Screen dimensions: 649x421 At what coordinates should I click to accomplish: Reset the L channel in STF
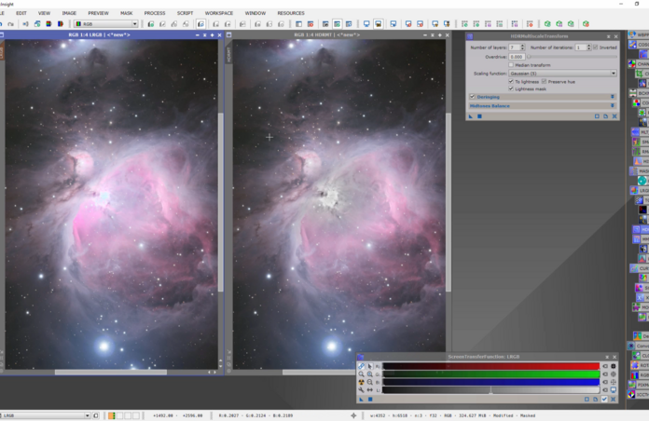(x=605, y=389)
